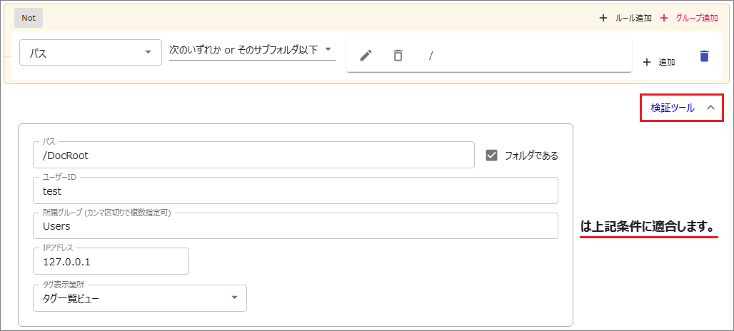This screenshot has width=734, height=331.
Task: Click the グループ追加 text label
Action: pos(696,18)
